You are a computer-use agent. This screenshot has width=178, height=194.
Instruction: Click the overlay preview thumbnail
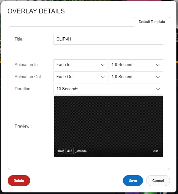pos(108,126)
